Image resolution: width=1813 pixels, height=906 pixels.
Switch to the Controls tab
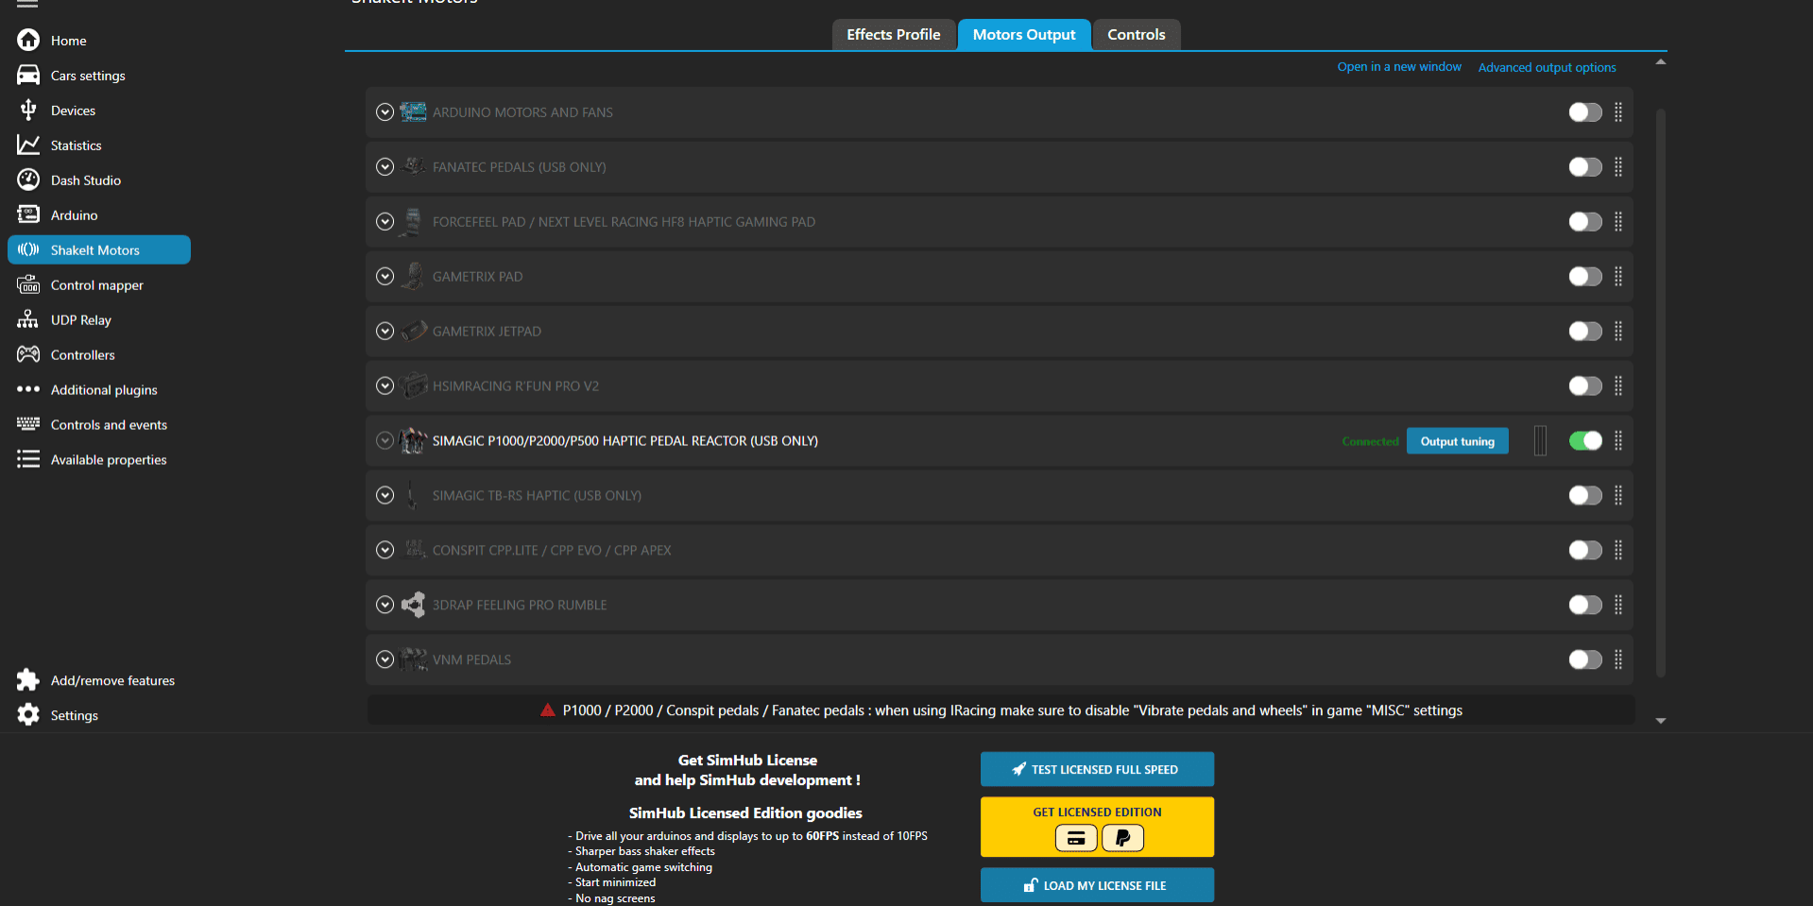1136,35
